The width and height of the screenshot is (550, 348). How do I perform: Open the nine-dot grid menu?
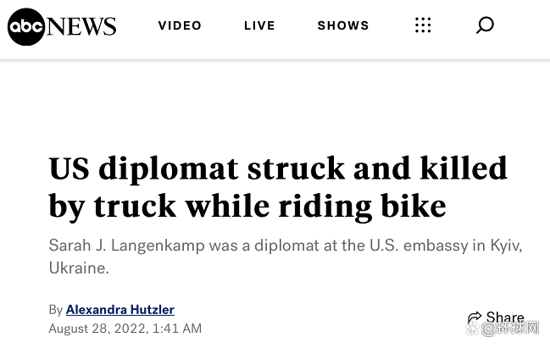point(423,25)
